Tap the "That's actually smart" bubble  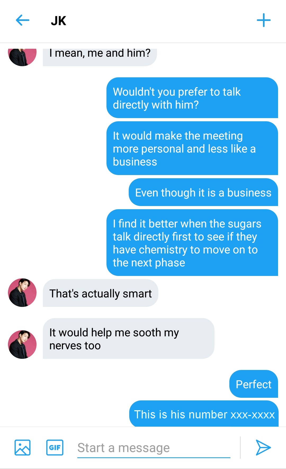(x=100, y=293)
